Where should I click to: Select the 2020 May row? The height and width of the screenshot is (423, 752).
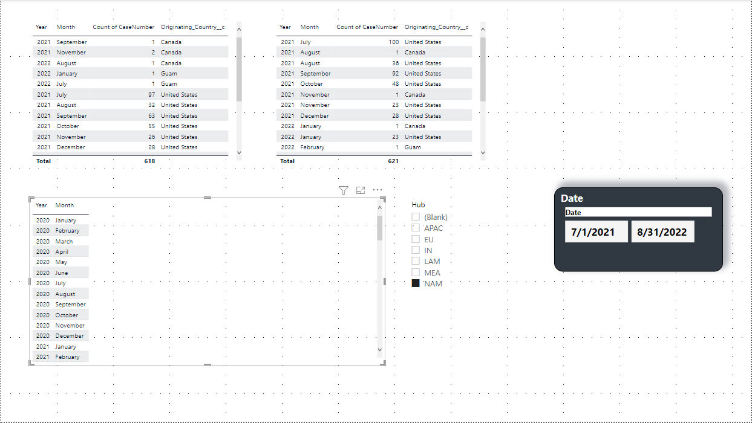pyautogui.click(x=60, y=262)
